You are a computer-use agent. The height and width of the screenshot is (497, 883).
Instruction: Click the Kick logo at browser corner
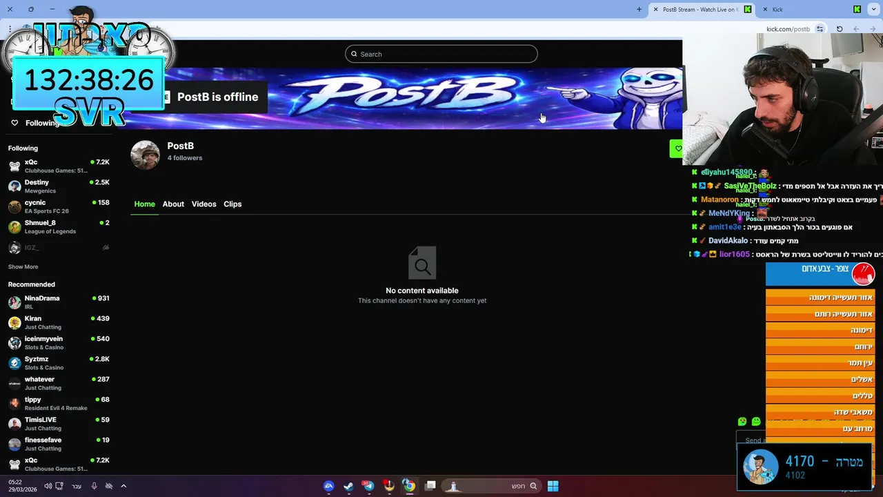coord(857,10)
